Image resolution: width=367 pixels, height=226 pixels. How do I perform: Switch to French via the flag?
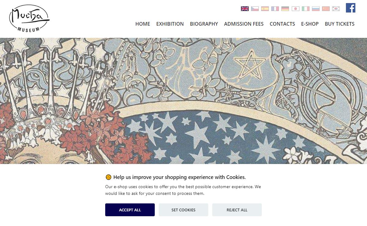click(275, 9)
